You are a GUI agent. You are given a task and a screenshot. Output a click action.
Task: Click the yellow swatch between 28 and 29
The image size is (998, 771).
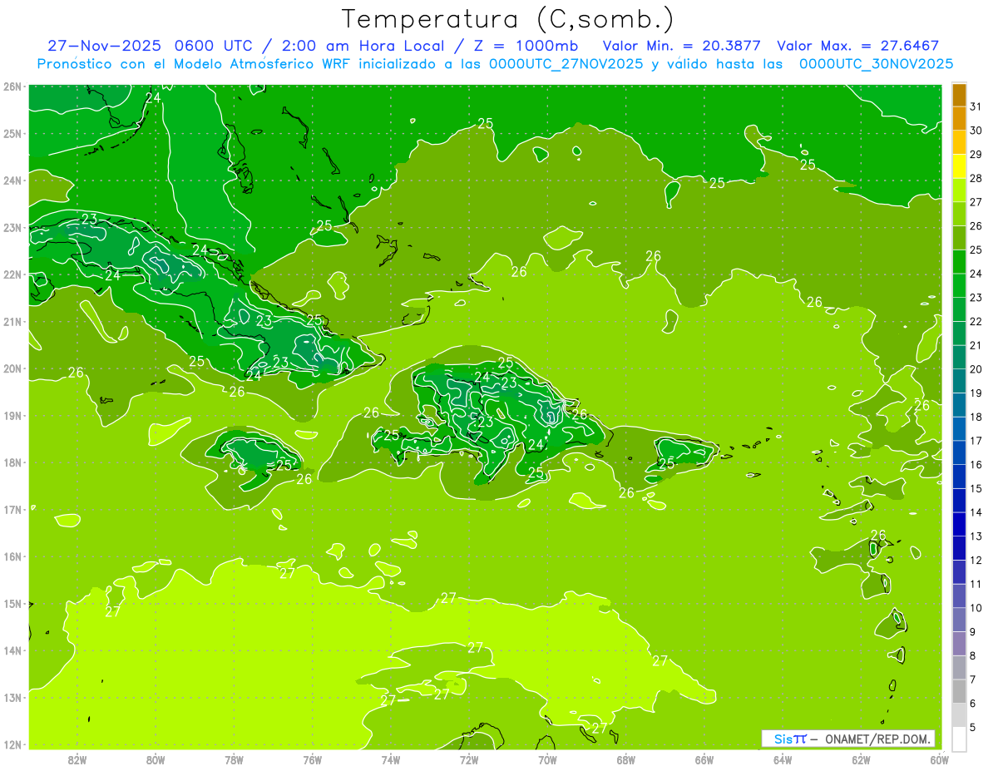click(x=959, y=166)
